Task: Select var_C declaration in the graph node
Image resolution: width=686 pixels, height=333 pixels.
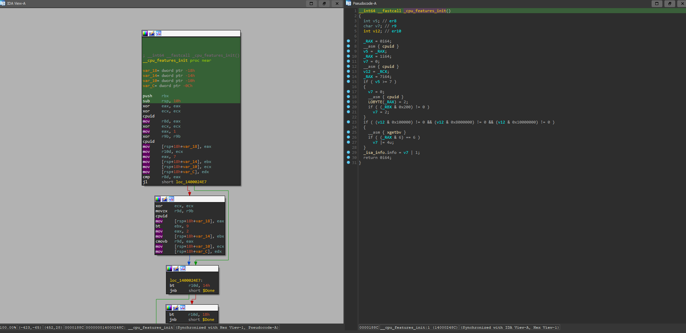Action: tap(167, 86)
